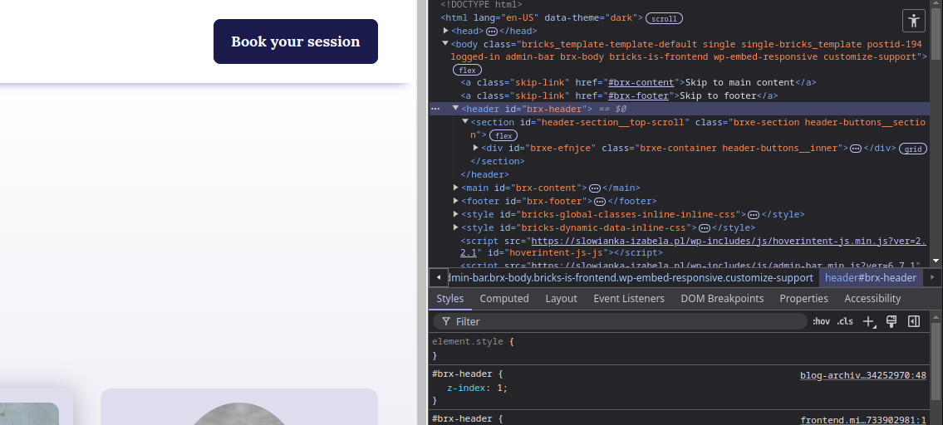The height and width of the screenshot is (425, 943).
Task: Click the Styles pane vertical scrollbar
Action: [936, 361]
